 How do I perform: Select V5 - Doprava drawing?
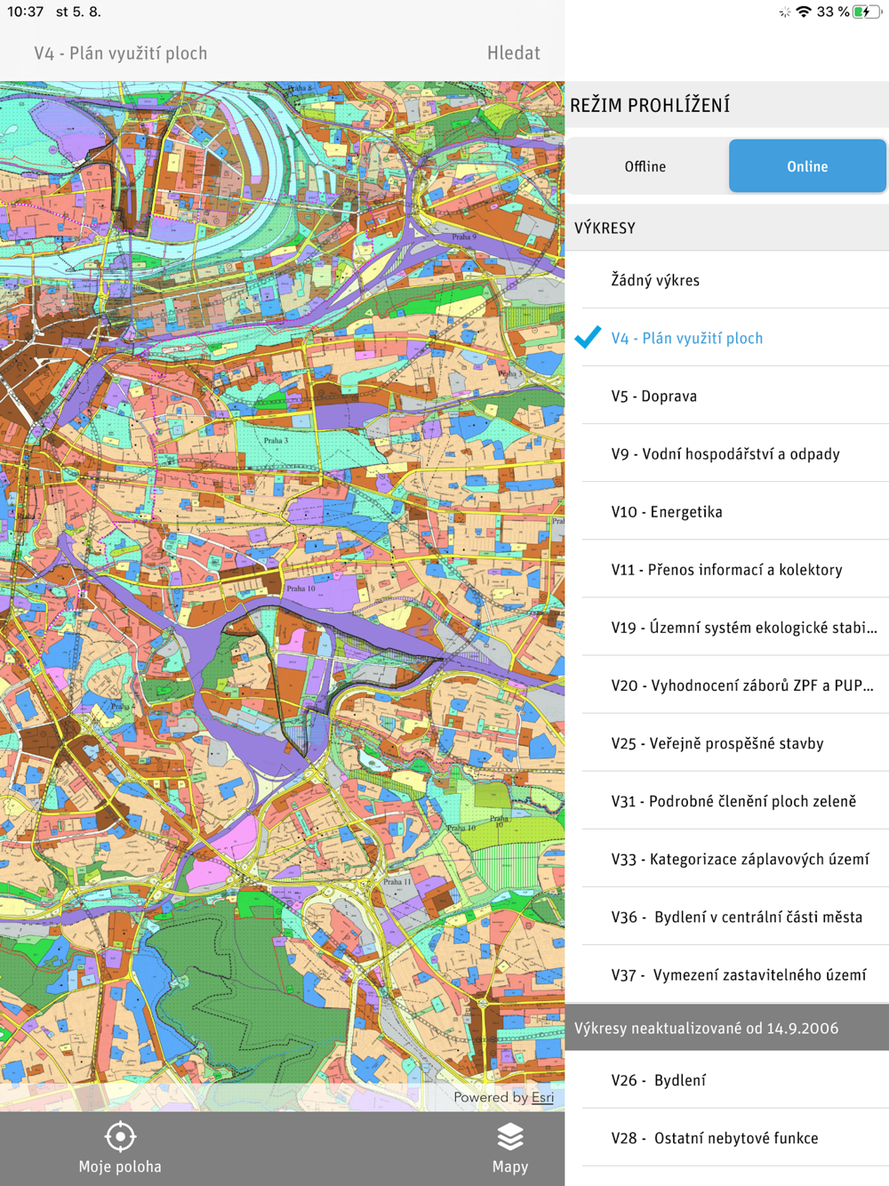(x=727, y=396)
